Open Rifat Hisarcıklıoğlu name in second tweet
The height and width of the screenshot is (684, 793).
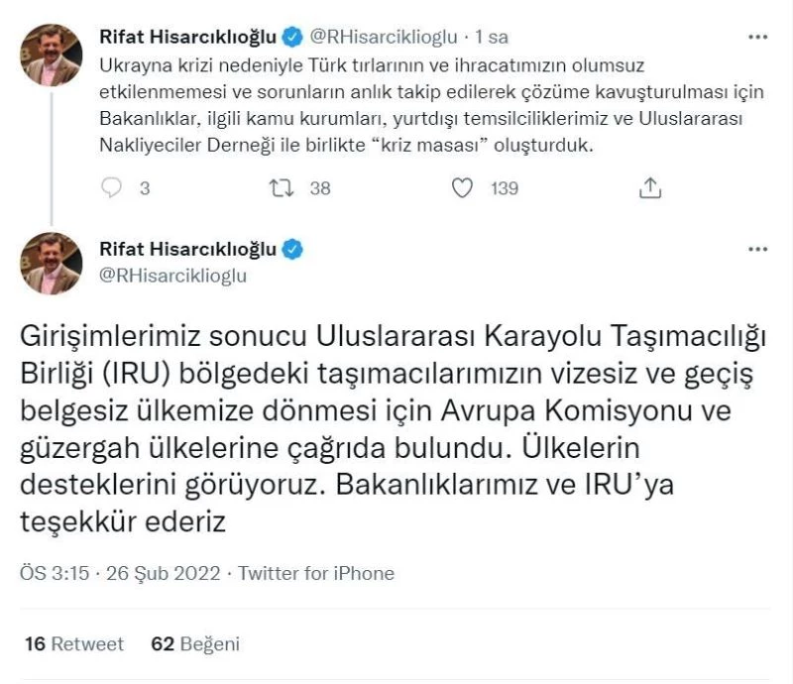(187, 249)
